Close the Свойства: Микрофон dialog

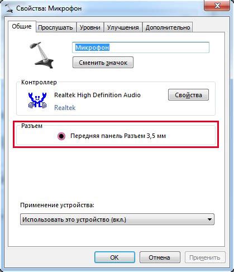(x=217, y=6)
